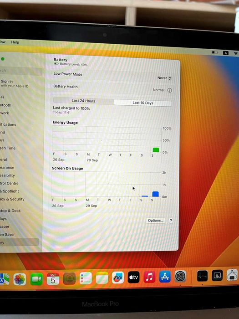Click the Battery Health Normal value

click(x=158, y=90)
